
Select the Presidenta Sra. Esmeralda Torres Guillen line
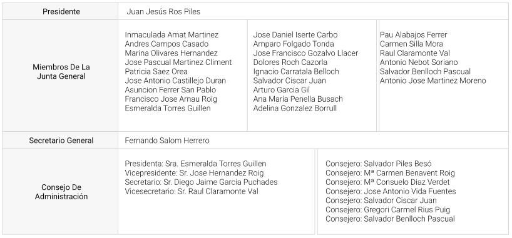tap(195, 164)
